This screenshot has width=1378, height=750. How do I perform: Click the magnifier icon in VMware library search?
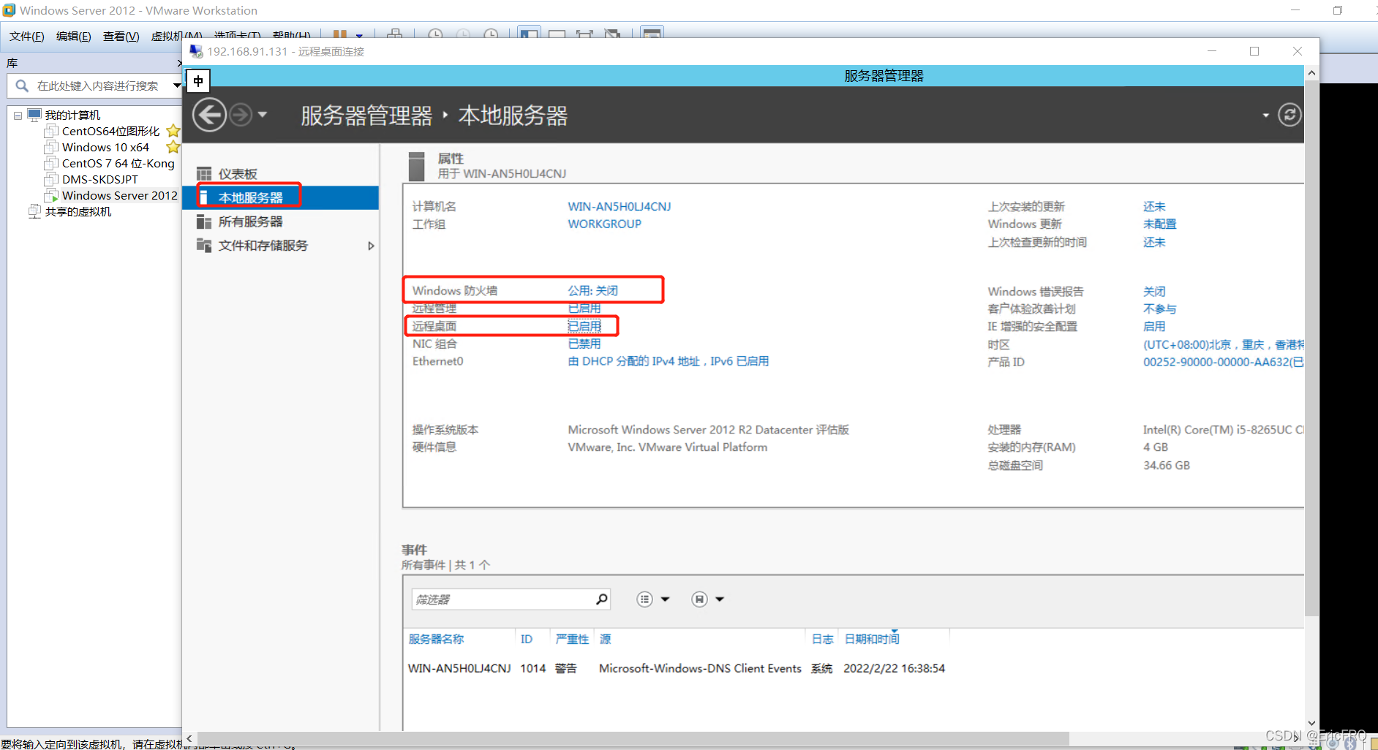tap(22, 86)
